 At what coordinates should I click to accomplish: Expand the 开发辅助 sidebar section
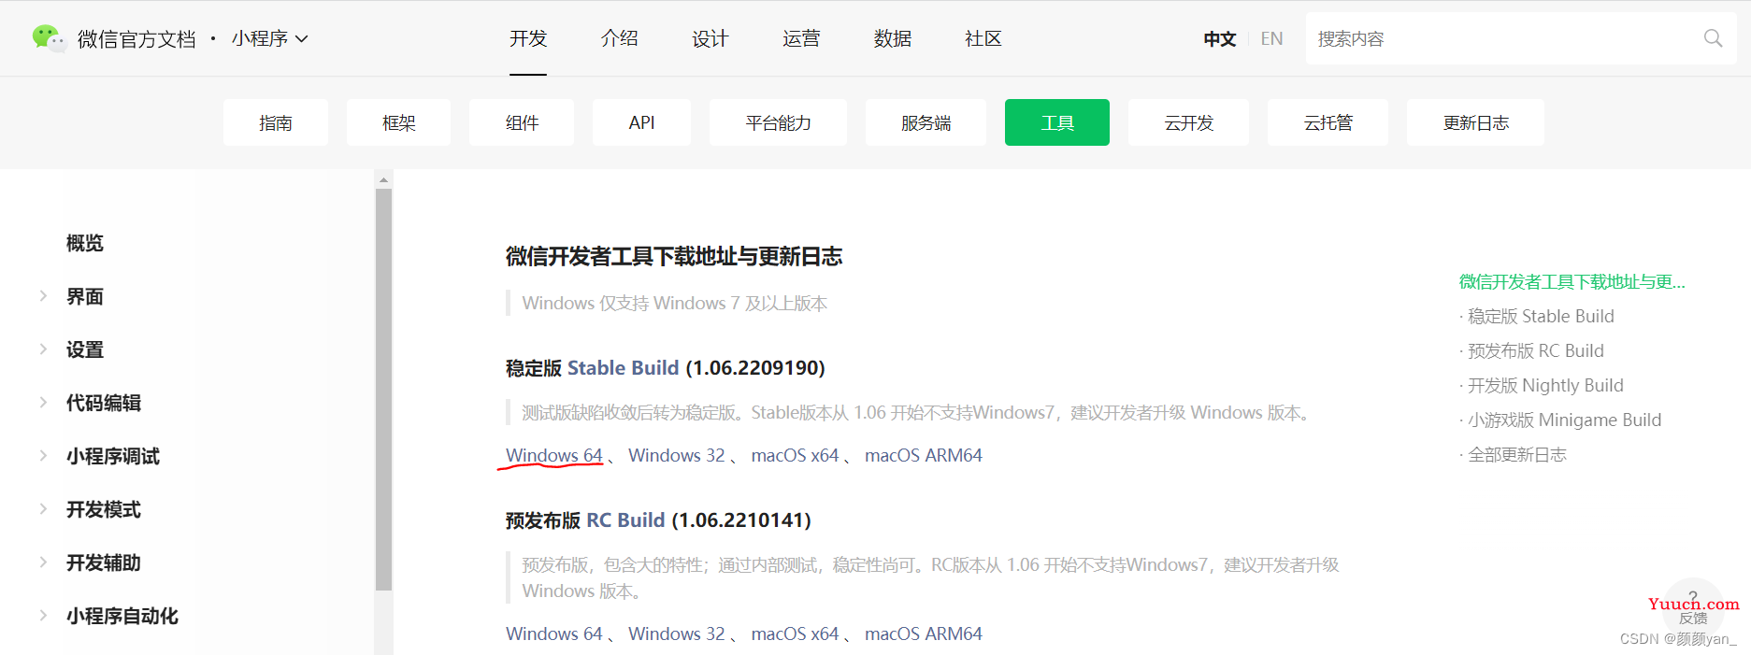coord(43,562)
